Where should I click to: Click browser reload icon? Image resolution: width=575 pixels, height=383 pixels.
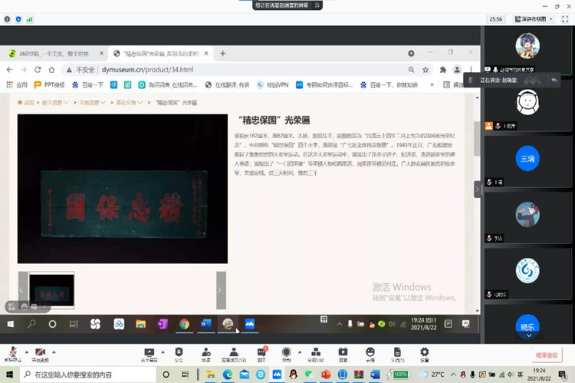click(51, 70)
